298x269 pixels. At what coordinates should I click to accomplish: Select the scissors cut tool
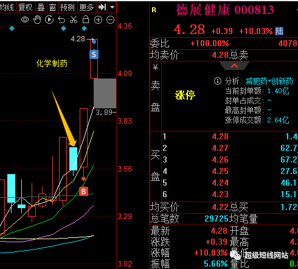[74, 19]
